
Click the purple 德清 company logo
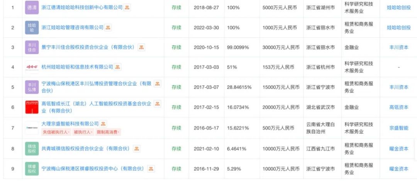coord(32,7)
